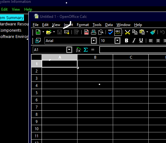The width and height of the screenshot is (166, 143).
Task: Select Components in System Information tree
Action: [11, 30]
